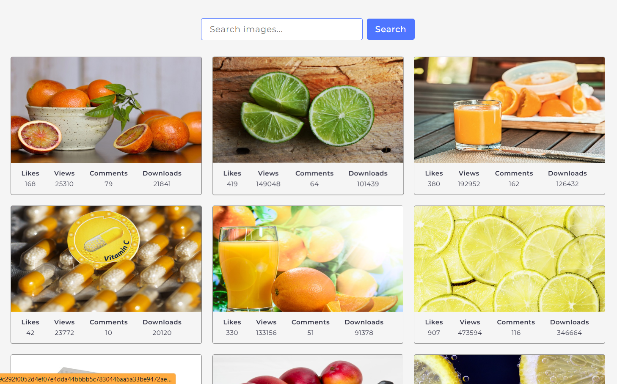The width and height of the screenshot is (617, 384).
Task: Click the views count 133156
Action: tap(266, 333)
